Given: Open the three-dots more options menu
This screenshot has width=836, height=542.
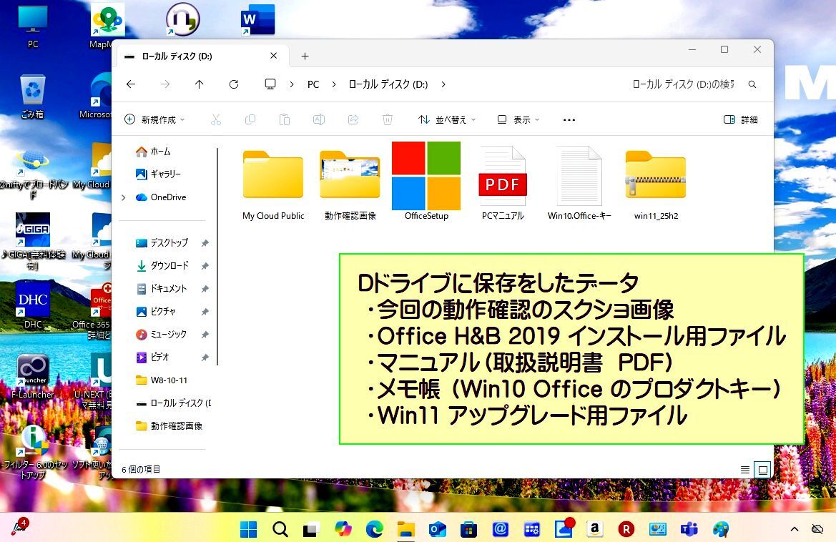Looking at the screenshot, I should tap(569, 120).
